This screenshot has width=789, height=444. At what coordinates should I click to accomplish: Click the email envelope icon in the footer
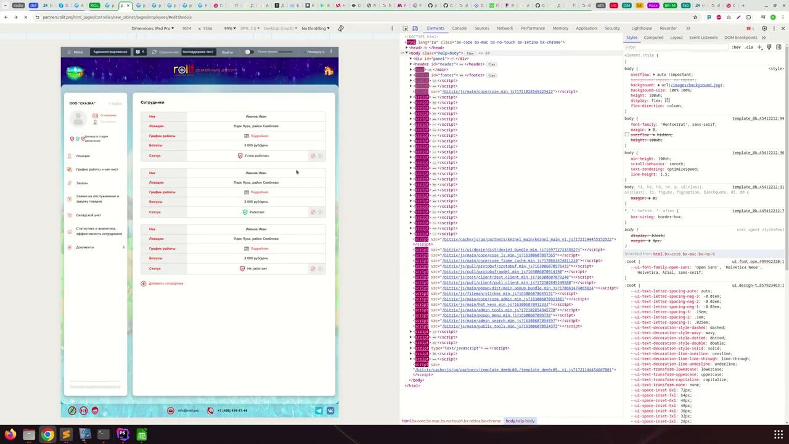pyautogui.click(x=171, y=411)
